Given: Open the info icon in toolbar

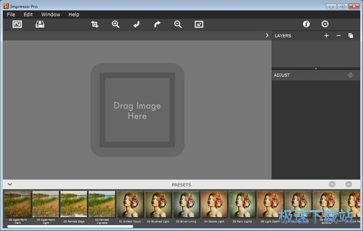Looking at the screenshot, I should point(306,24).
